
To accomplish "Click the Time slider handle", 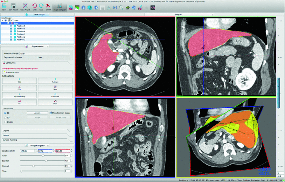I will (22, 171).
